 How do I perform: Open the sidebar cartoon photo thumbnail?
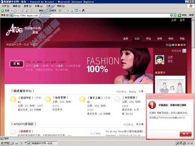170,85
